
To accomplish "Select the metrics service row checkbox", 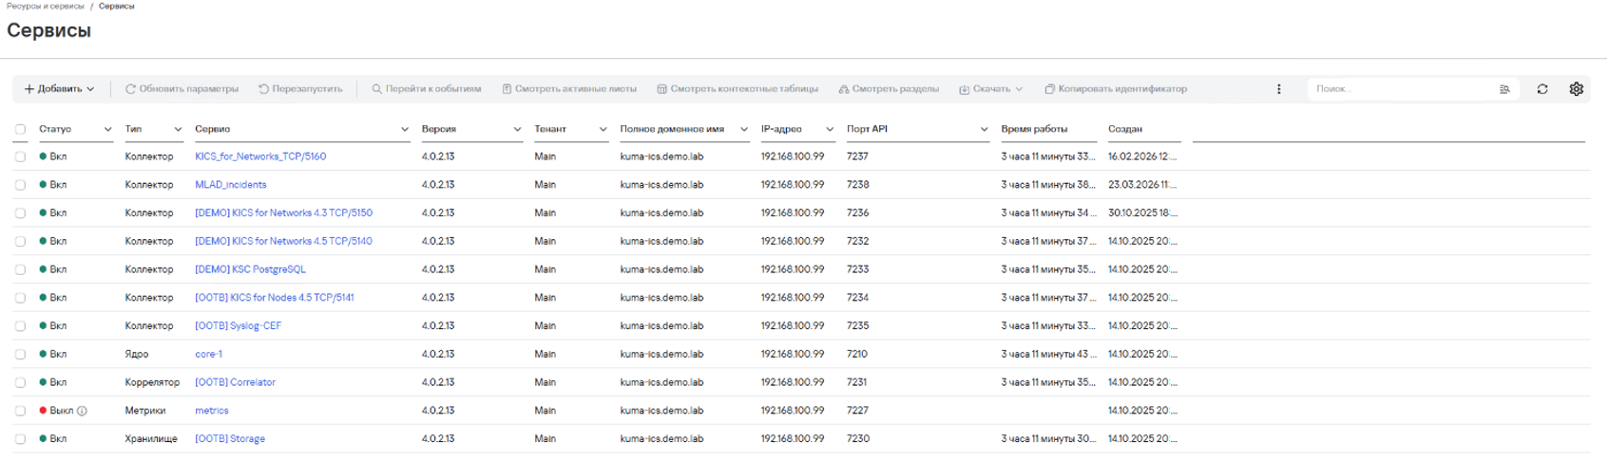I will pyautogui.click(x=20, y=411).
